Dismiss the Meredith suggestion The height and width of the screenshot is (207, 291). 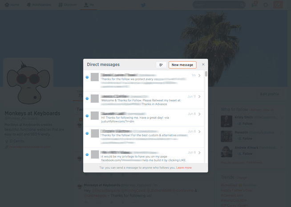point(282,133)
